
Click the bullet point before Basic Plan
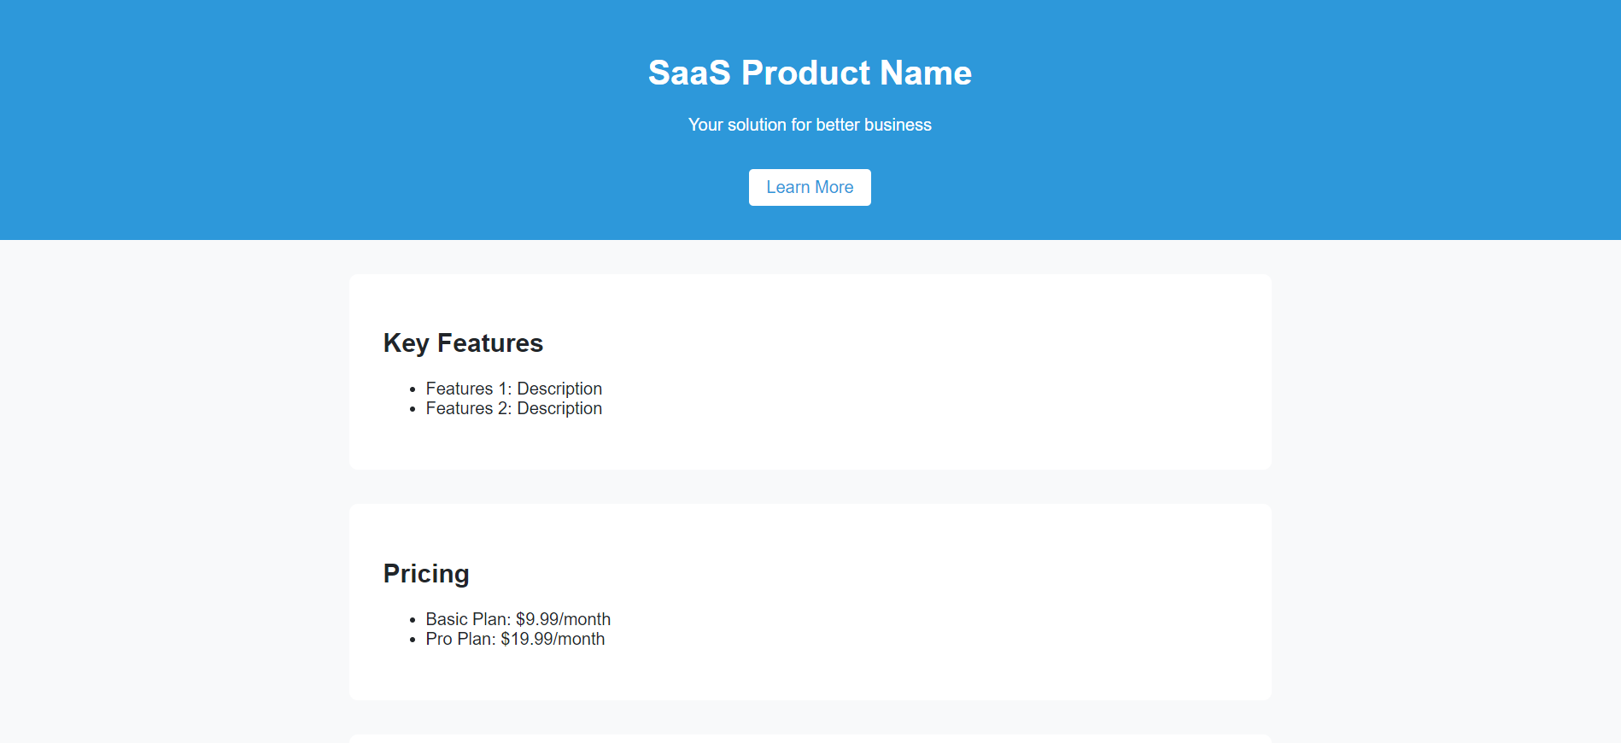(413, 621)
